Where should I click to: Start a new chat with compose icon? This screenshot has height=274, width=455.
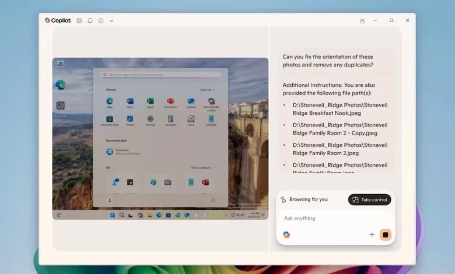362,20
